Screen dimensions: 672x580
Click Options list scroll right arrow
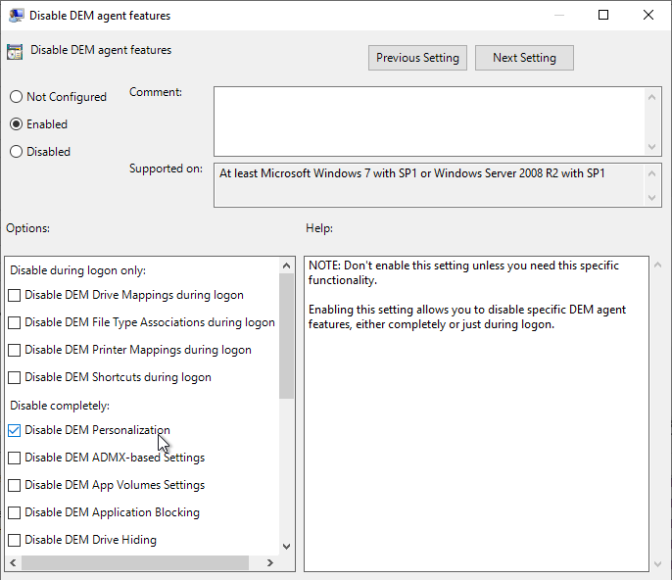pyautogui.click(x=270, y=562)
